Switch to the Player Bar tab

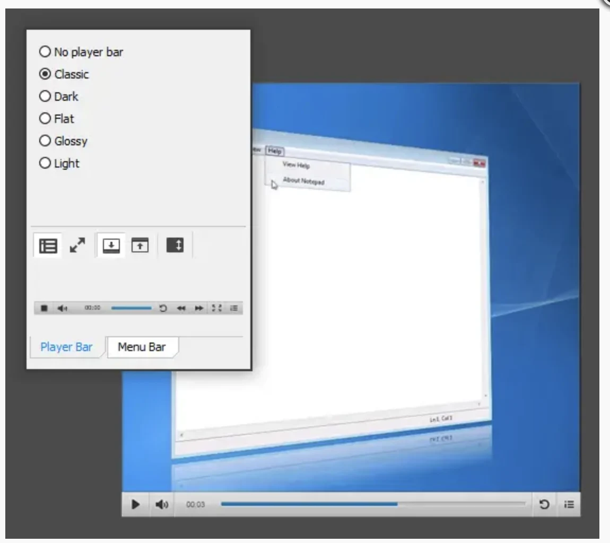point(66,347)
